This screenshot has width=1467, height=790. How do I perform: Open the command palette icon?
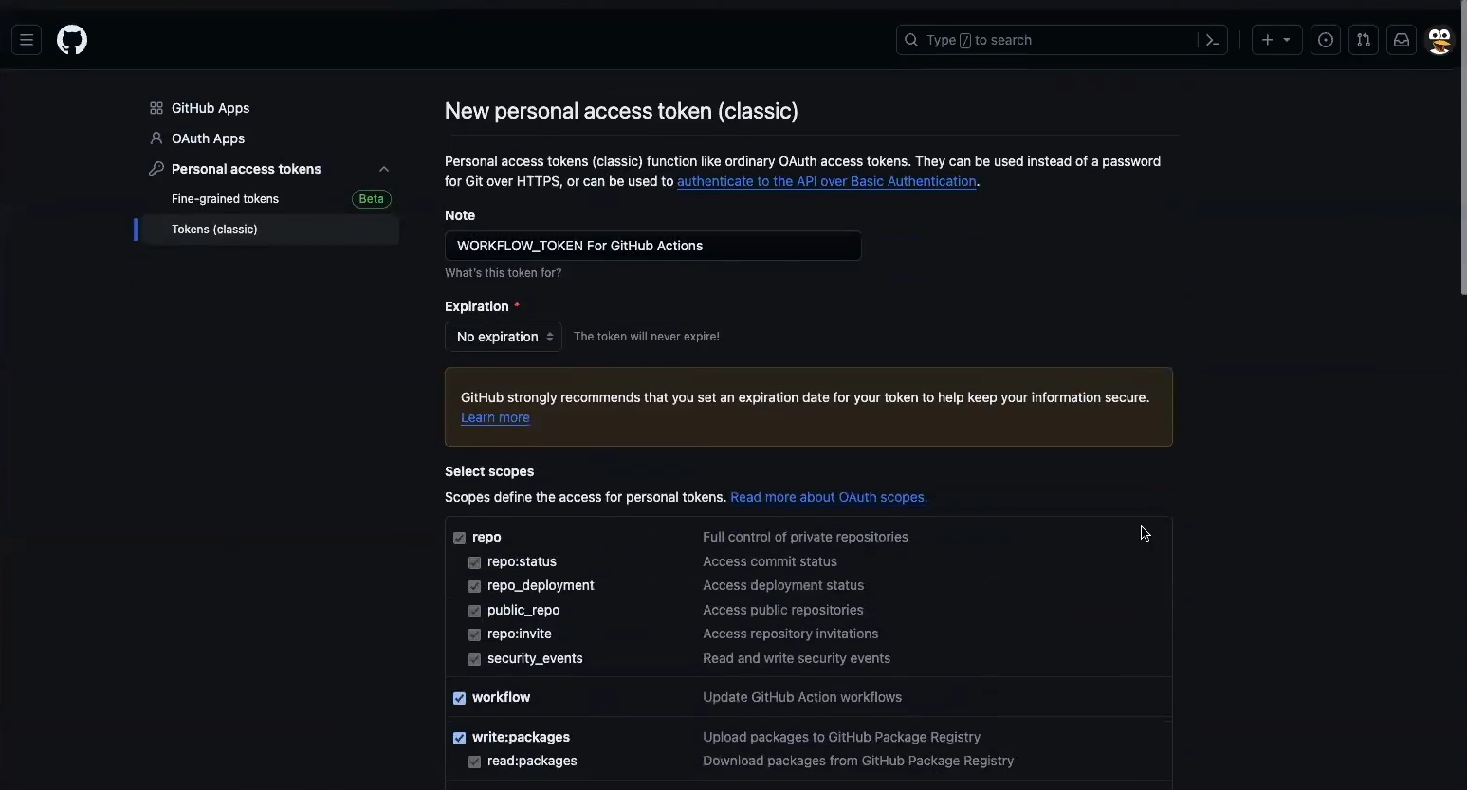tap(1212, 40)
